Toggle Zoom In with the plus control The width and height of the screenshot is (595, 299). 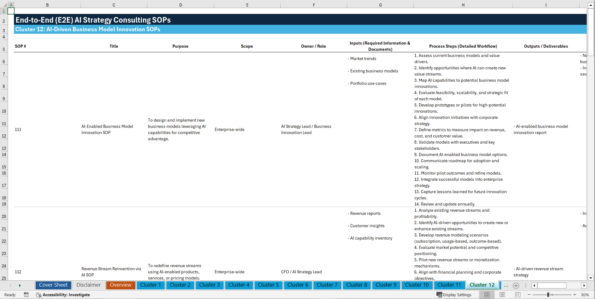pyautogui.click(x=575, y=295)
